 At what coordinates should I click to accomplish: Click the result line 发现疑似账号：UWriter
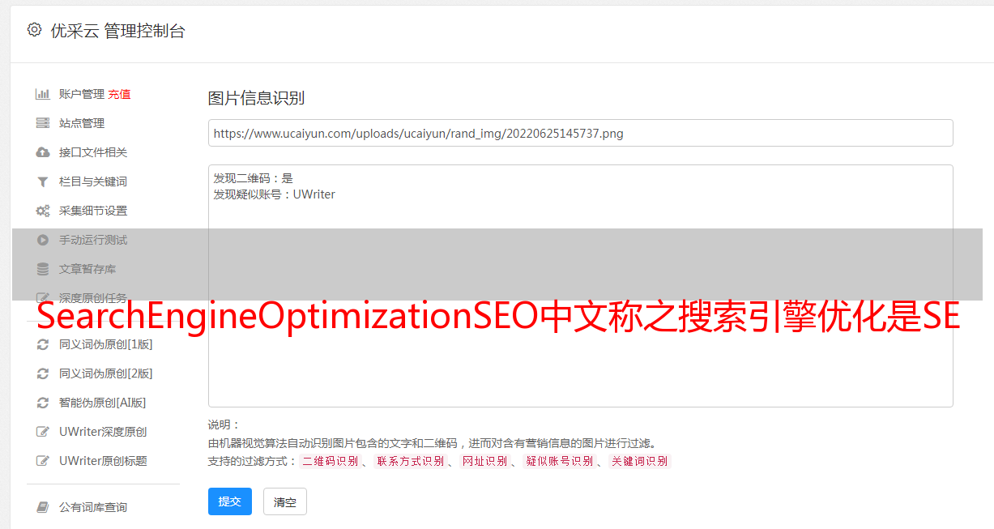(274, 194)
